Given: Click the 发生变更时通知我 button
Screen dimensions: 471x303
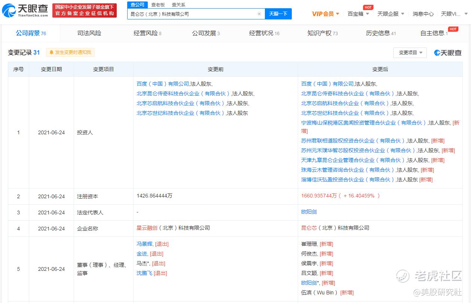Looking at the screenshot, I should click(70, 52).
